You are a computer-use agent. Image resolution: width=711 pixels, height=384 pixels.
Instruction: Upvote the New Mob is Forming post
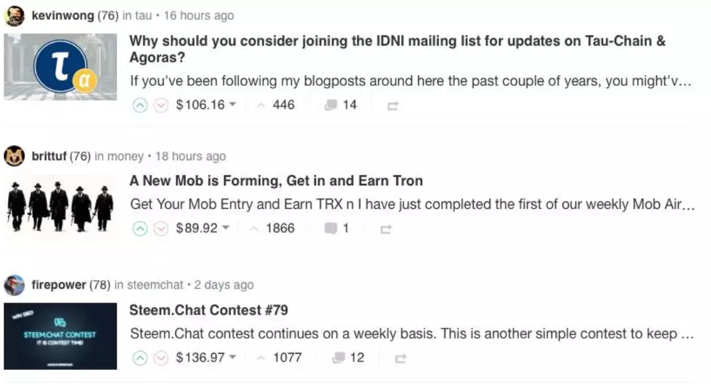(x=140, y=229)
